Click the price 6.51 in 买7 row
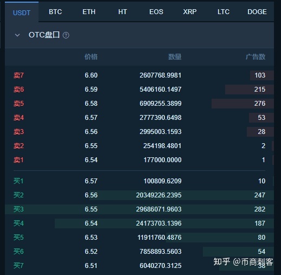The image size is (281, 275). (91, 266)
